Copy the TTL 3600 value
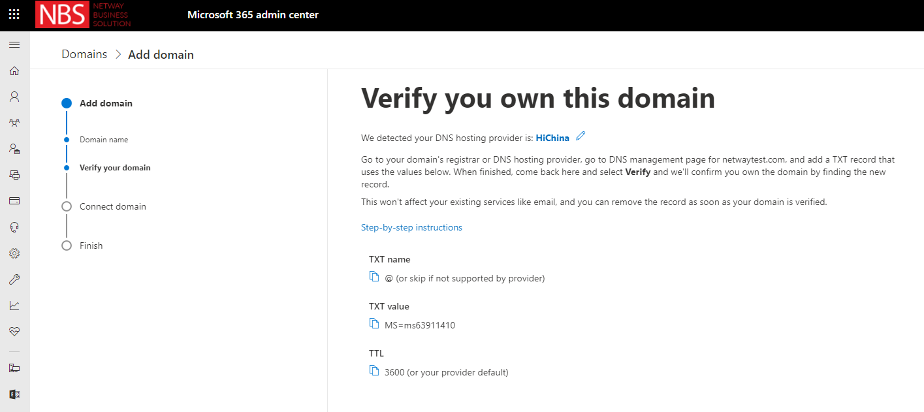The height and width of the screenshot is (412, 924). [x=374, y=371]
